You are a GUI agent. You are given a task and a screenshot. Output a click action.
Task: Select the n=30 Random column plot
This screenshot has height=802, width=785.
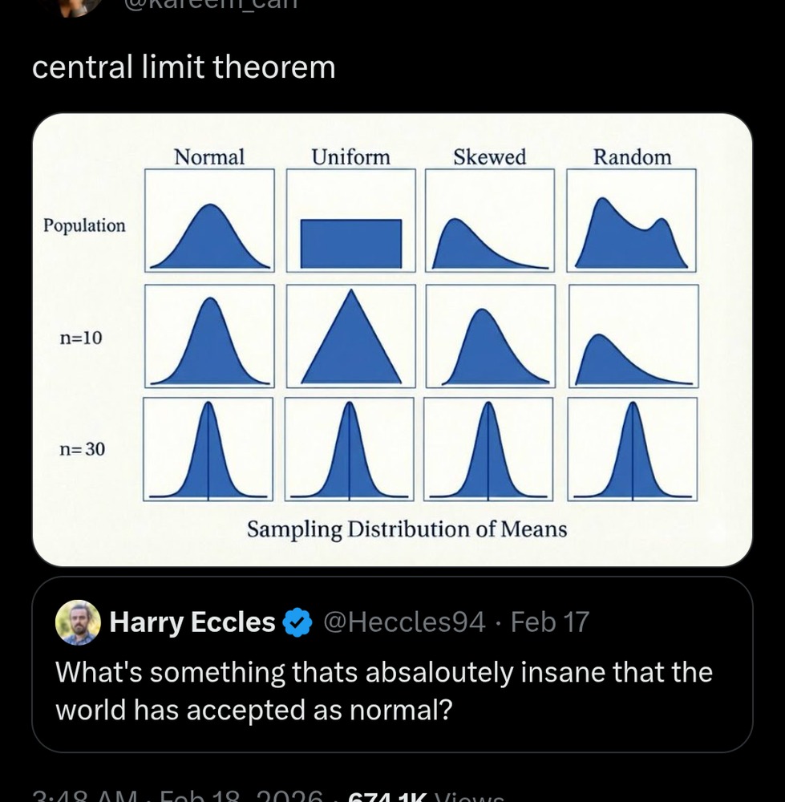pos(633,450)
